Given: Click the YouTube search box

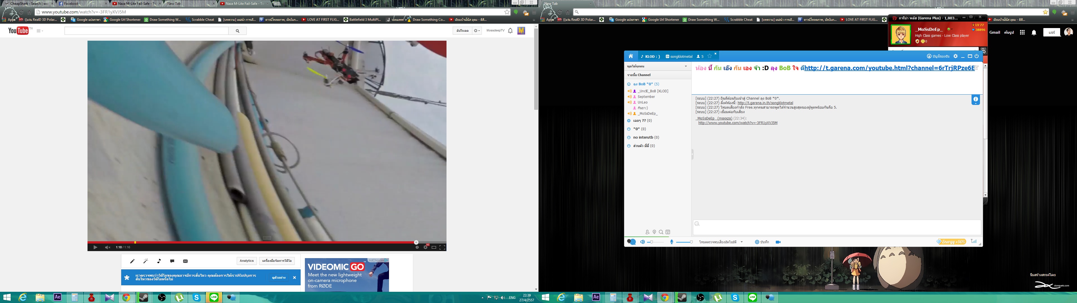Looking at the screenshot, I should [146, 31].
